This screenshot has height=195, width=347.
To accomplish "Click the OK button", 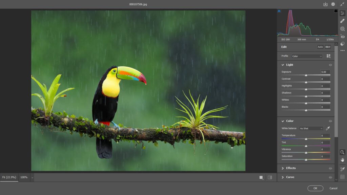I will 315,188.
